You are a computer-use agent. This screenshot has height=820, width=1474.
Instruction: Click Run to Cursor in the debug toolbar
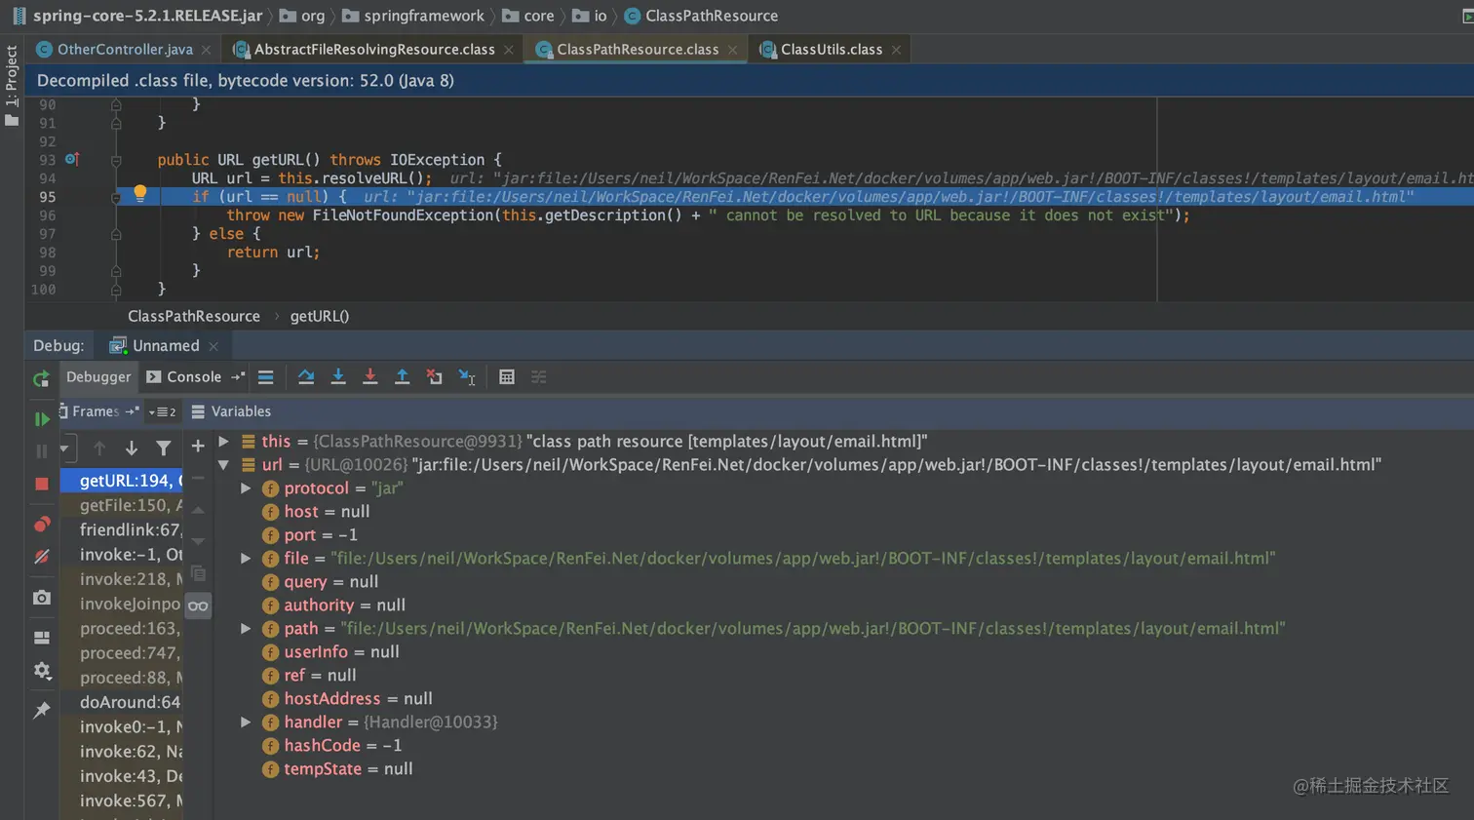467,377
